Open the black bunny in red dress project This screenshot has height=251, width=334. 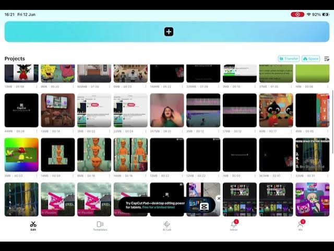tap(21, 73)
